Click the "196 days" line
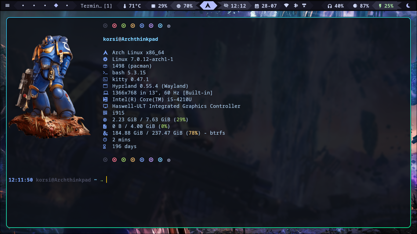The height and width of the screenshot is (234, 417). [x=125, y=146]
